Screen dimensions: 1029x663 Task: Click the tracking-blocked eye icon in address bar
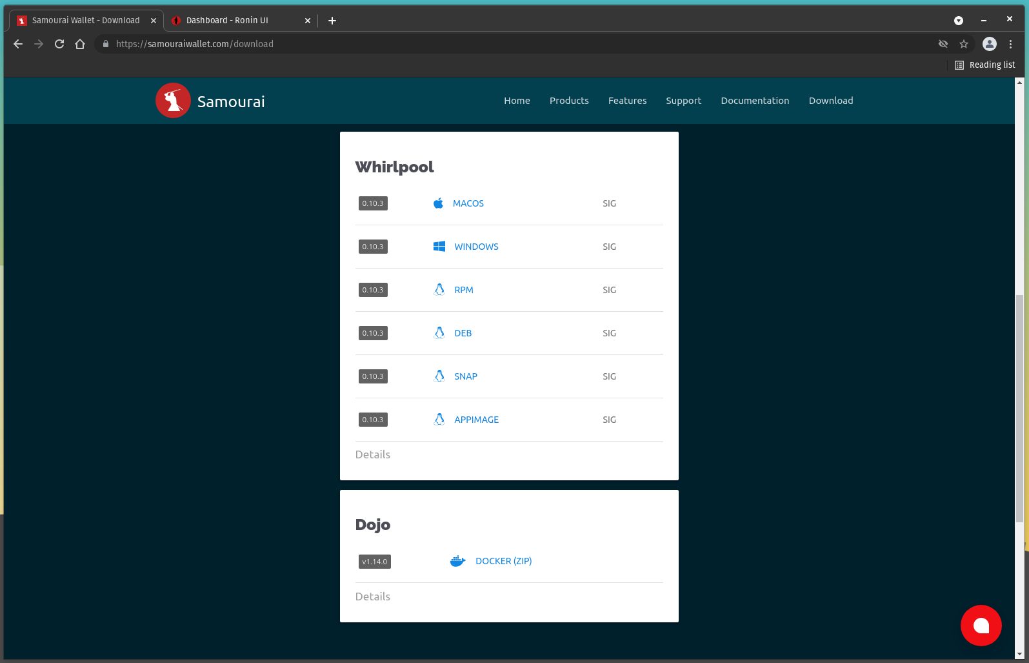click(943, 44)
